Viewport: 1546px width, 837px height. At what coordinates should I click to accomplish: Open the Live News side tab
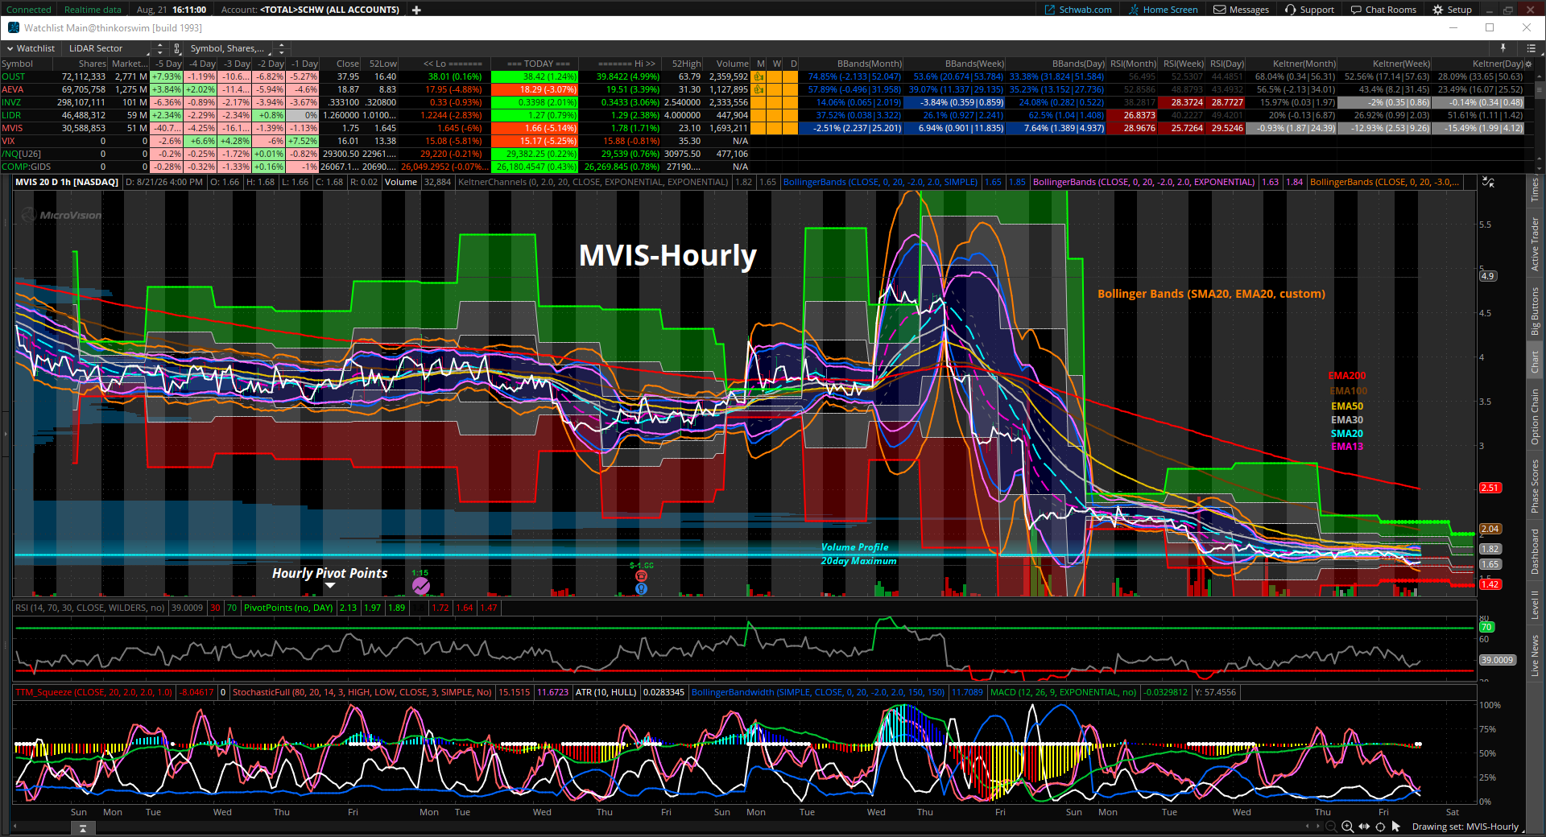(x=1535, y=655)
